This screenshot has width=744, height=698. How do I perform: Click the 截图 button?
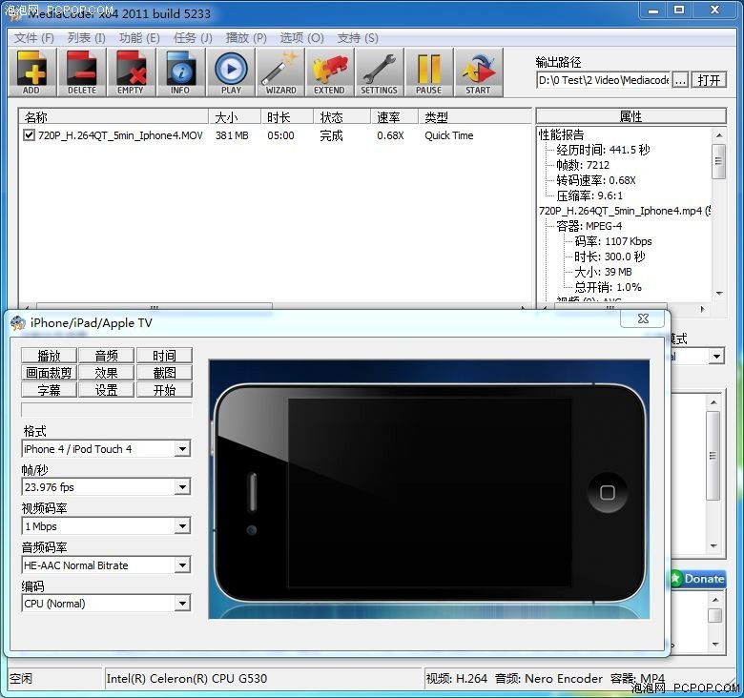pyautogui.click(x=164, y=373)
